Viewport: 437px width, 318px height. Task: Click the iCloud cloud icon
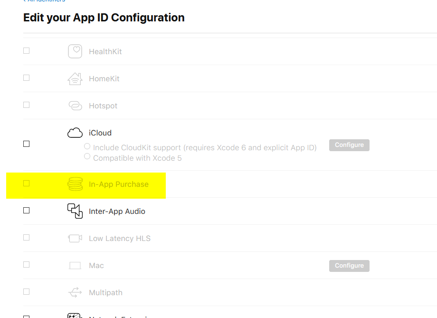[x=75, y=133]
